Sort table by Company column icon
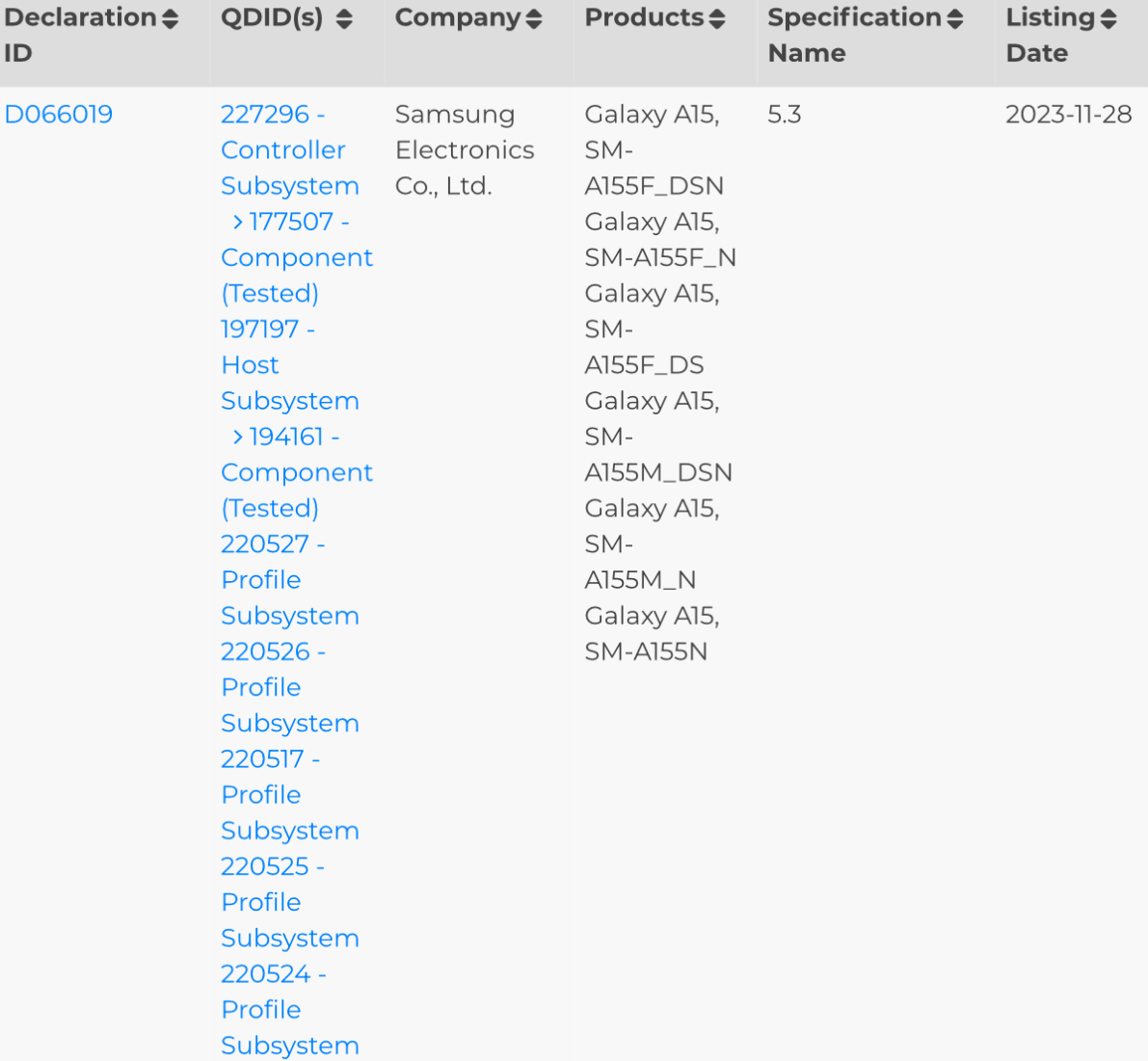Image resolution: width=1148 pixels, height=1061 pixels. (x=534, y=18)
